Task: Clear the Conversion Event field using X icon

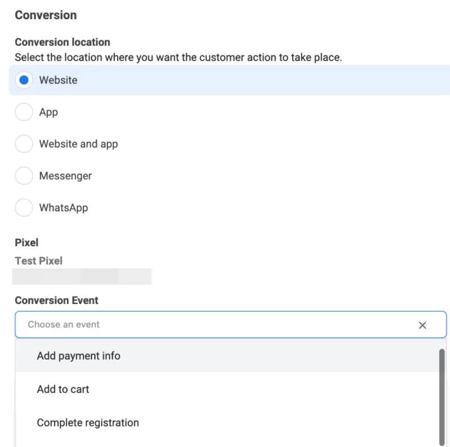Action: pos(422,325)
